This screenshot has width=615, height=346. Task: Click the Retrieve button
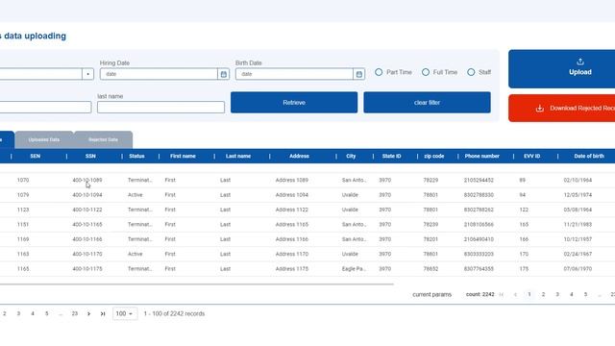point(294,103)
